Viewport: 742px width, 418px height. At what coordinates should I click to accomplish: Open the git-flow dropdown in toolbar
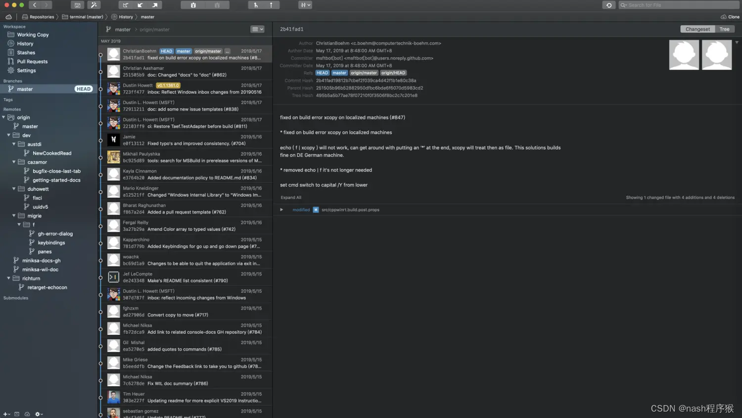pos(305,5)
